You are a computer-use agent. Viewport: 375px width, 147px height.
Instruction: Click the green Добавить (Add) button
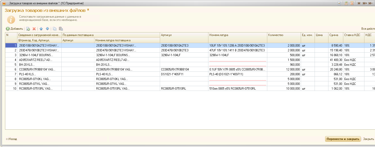(x=15, y=29)
